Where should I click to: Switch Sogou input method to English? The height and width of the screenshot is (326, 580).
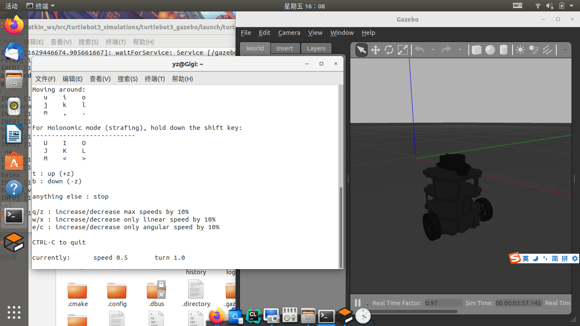[x=527, y=258]
